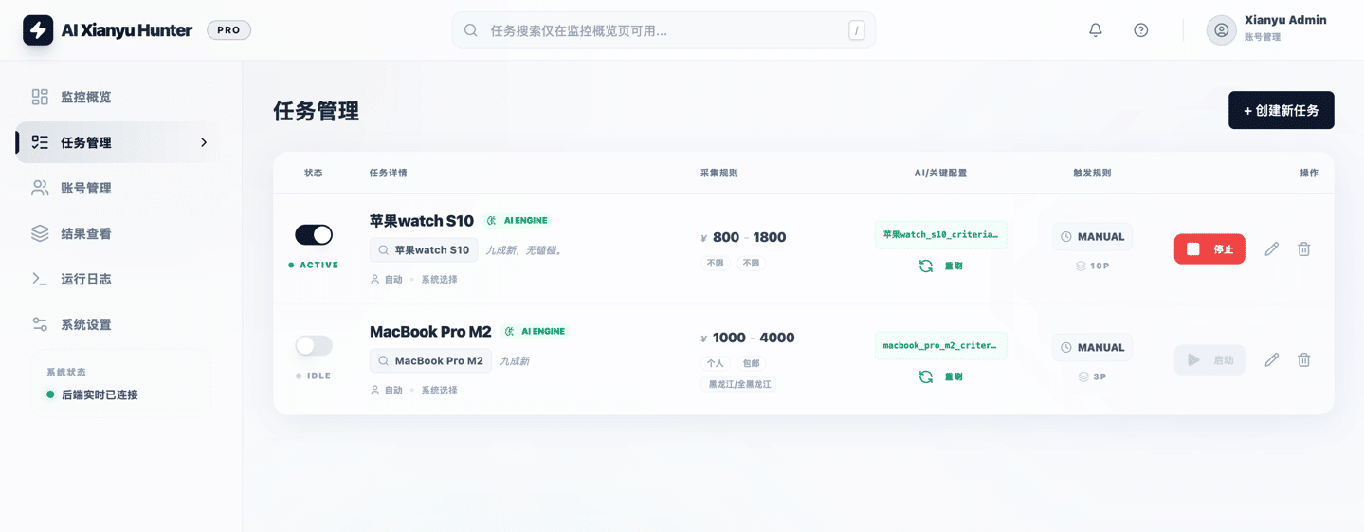Click the person icon under MacBook Pro M2 keyword
Screen dimensions: 1364x532
(x=374, y=391)
